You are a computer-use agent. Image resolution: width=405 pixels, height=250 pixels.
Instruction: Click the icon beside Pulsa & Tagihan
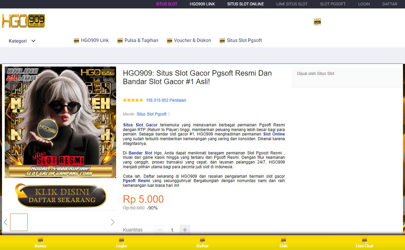(x=120, y=41)
